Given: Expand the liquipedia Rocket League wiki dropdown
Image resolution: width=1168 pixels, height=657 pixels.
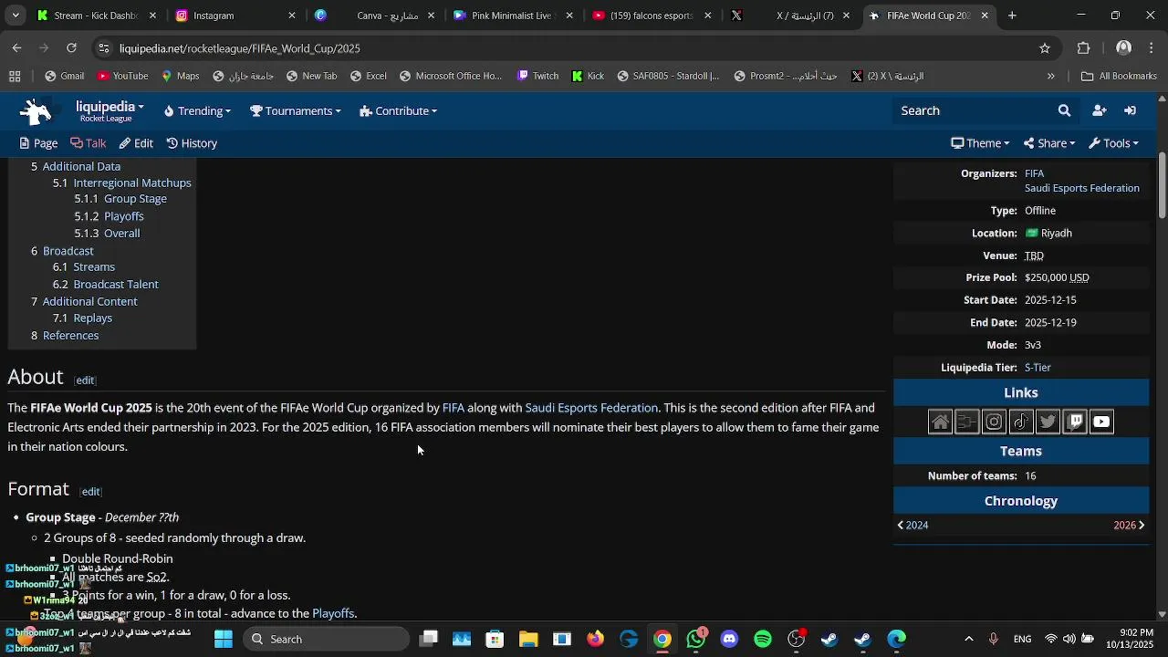Looking at the screenshot, I should click(x=109, y=111).
